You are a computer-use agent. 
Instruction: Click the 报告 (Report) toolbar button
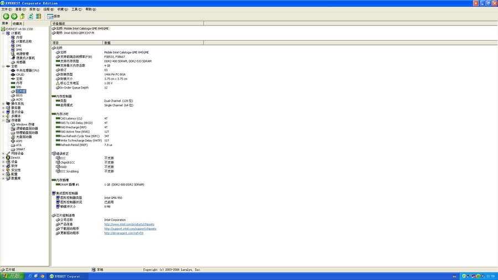[54, 17]
